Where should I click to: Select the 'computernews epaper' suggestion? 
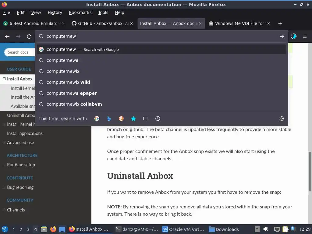(161, 93)
